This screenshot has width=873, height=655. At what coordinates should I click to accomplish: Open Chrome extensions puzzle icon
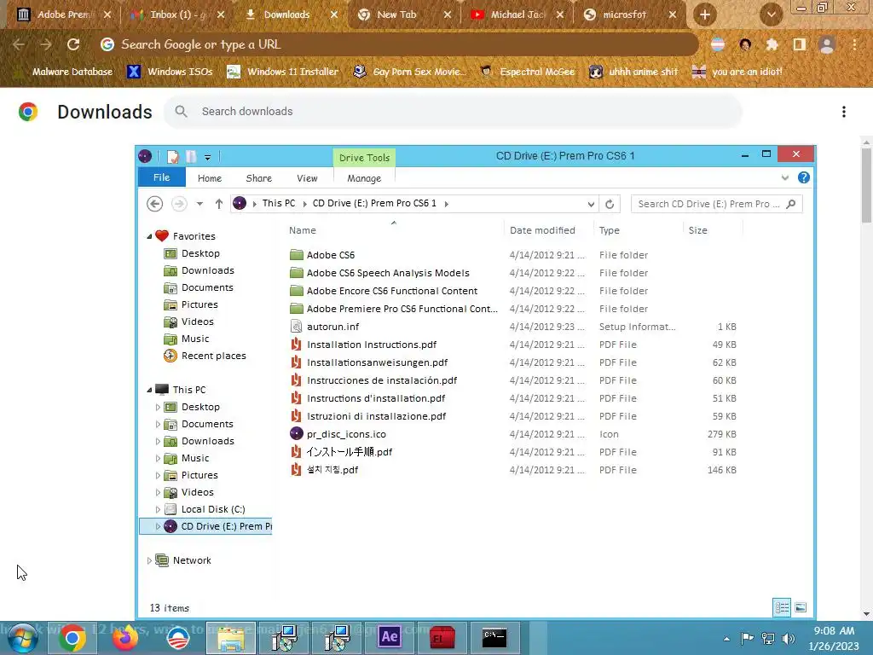pyautogui.click(x=772, y=44)
